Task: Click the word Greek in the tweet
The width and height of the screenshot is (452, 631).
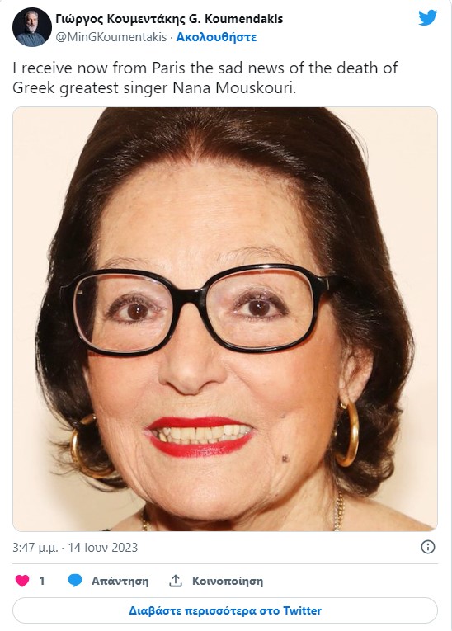Action: (x=34, y=87)
